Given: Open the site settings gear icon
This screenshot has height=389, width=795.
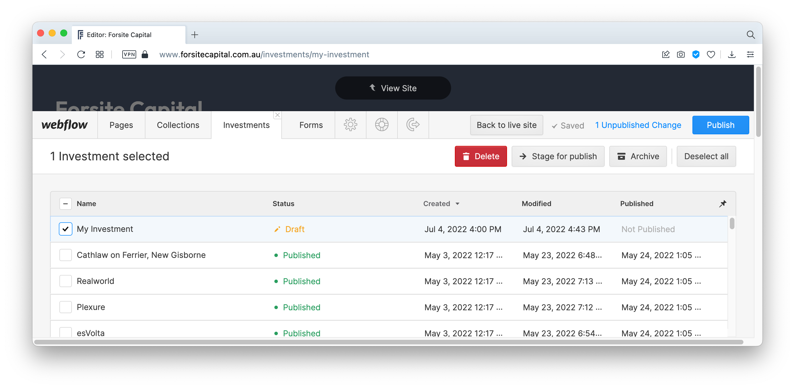Looking at the screenshot, I should 350,125.
